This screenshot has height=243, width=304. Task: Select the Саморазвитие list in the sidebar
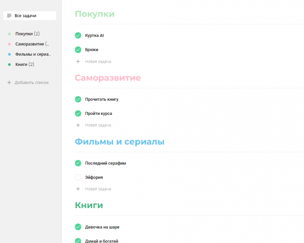[x=32, y=44]
